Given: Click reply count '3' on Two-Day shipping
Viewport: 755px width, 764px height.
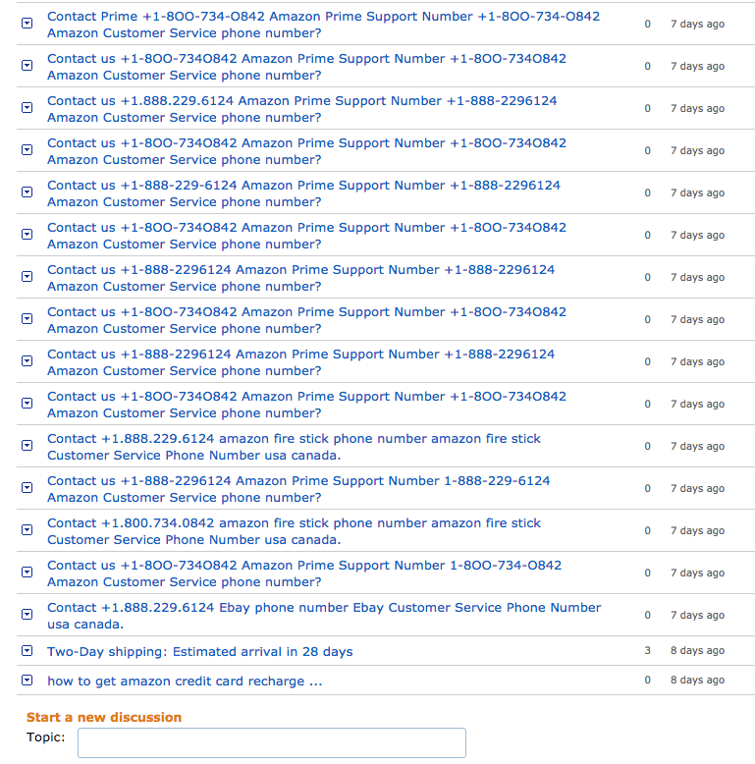Looking at the screenshot, I should tap(647, 650).
